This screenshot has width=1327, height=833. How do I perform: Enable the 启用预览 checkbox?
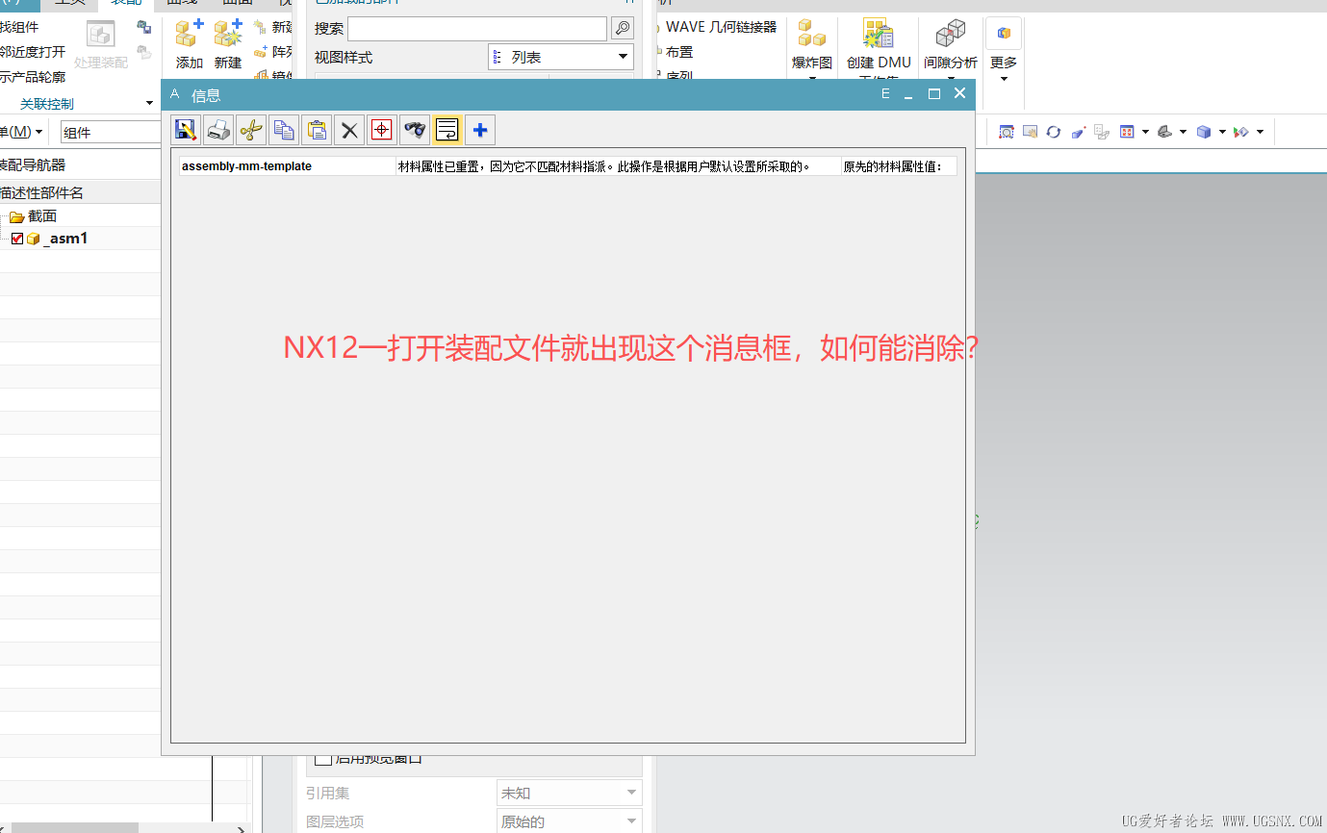[x=324, y=761]
